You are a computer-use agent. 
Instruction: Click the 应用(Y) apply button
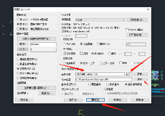pos(73,100)
